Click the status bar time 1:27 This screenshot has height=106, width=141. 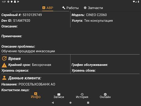(4, 2)
